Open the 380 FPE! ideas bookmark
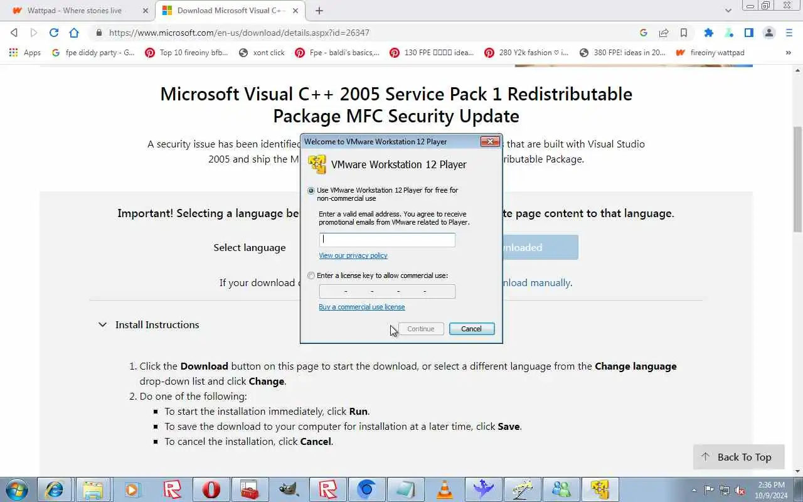 (x=622, y=53)
